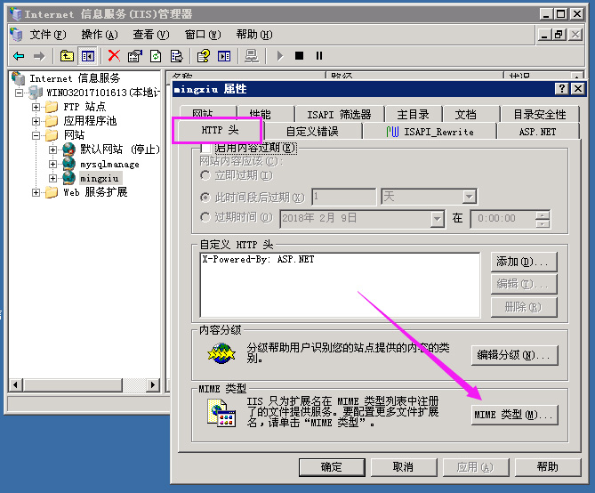The image size is (595, 493).
Task: Click the Back arrow toolbar icon
Action: pos(19,56)
